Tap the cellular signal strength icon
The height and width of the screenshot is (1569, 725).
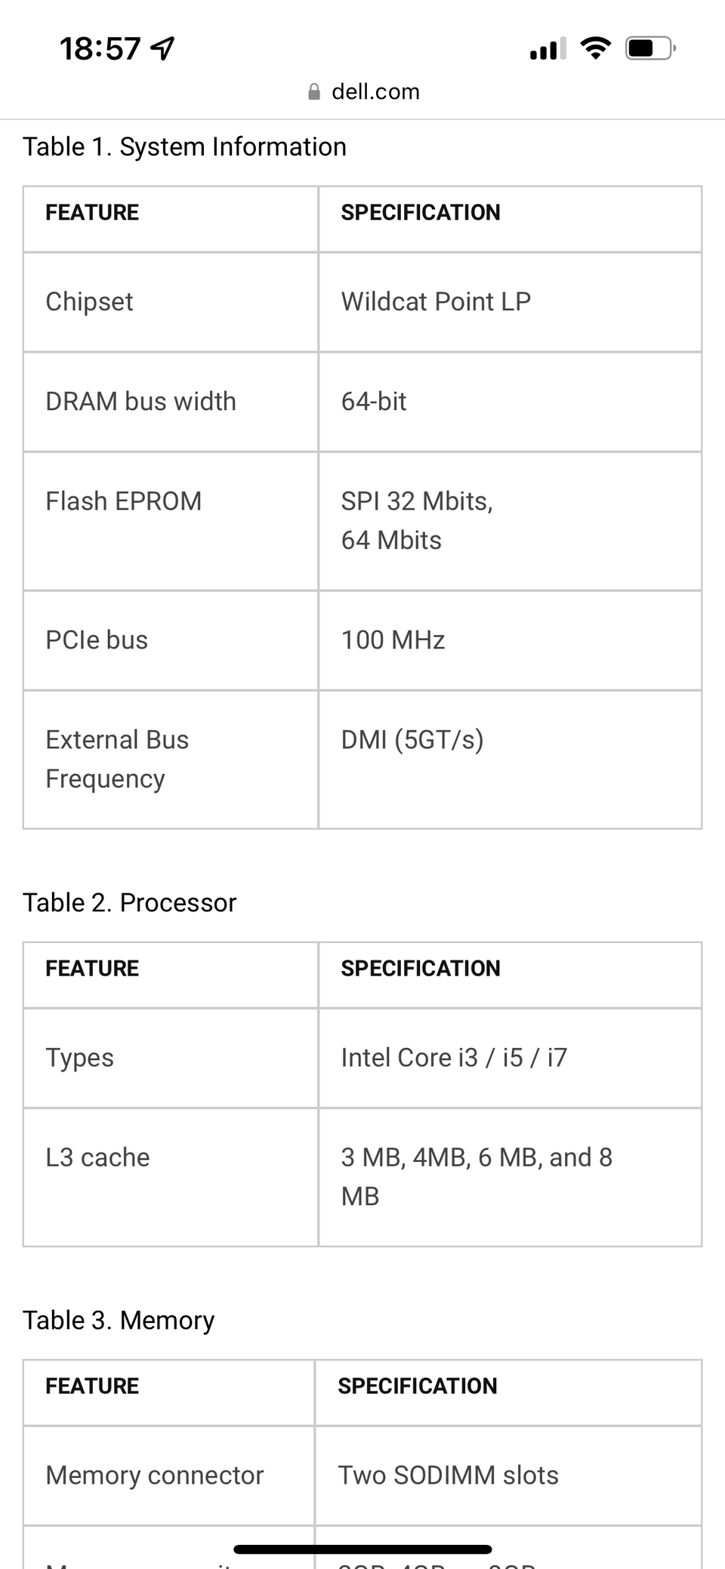click(548, 49)
